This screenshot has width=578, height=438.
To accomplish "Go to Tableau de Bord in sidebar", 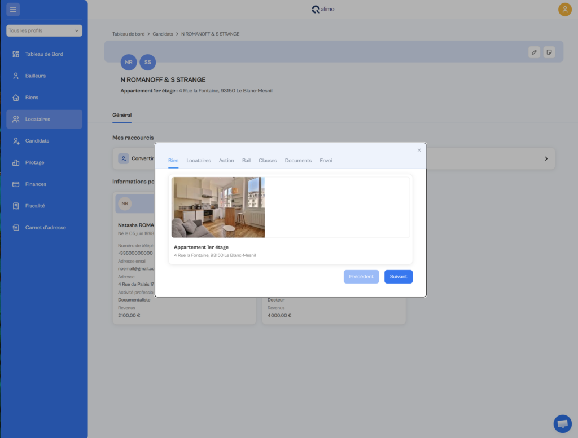I will coord(44,54).
